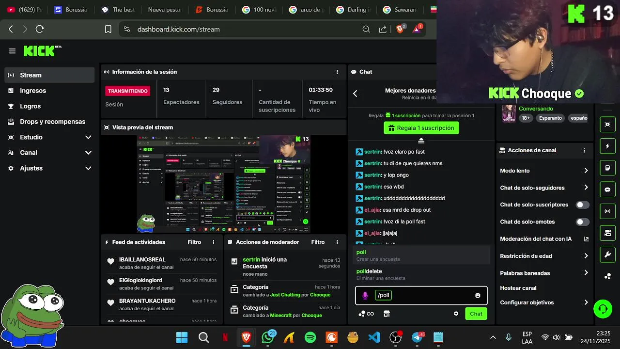Select the poll command suggestion
The image size is (620, 349).
click(x=421, y=255)
